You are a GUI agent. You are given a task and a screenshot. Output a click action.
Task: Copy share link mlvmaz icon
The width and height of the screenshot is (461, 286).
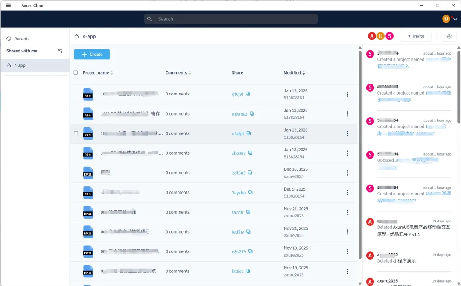(x=252, y=114)
